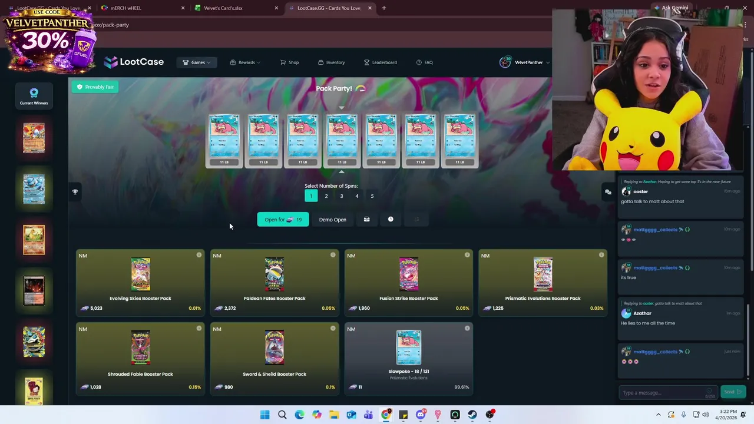Click top Charizard card in winners sidebar
This screenshot has height=424, width=754.
coord(34,138)
